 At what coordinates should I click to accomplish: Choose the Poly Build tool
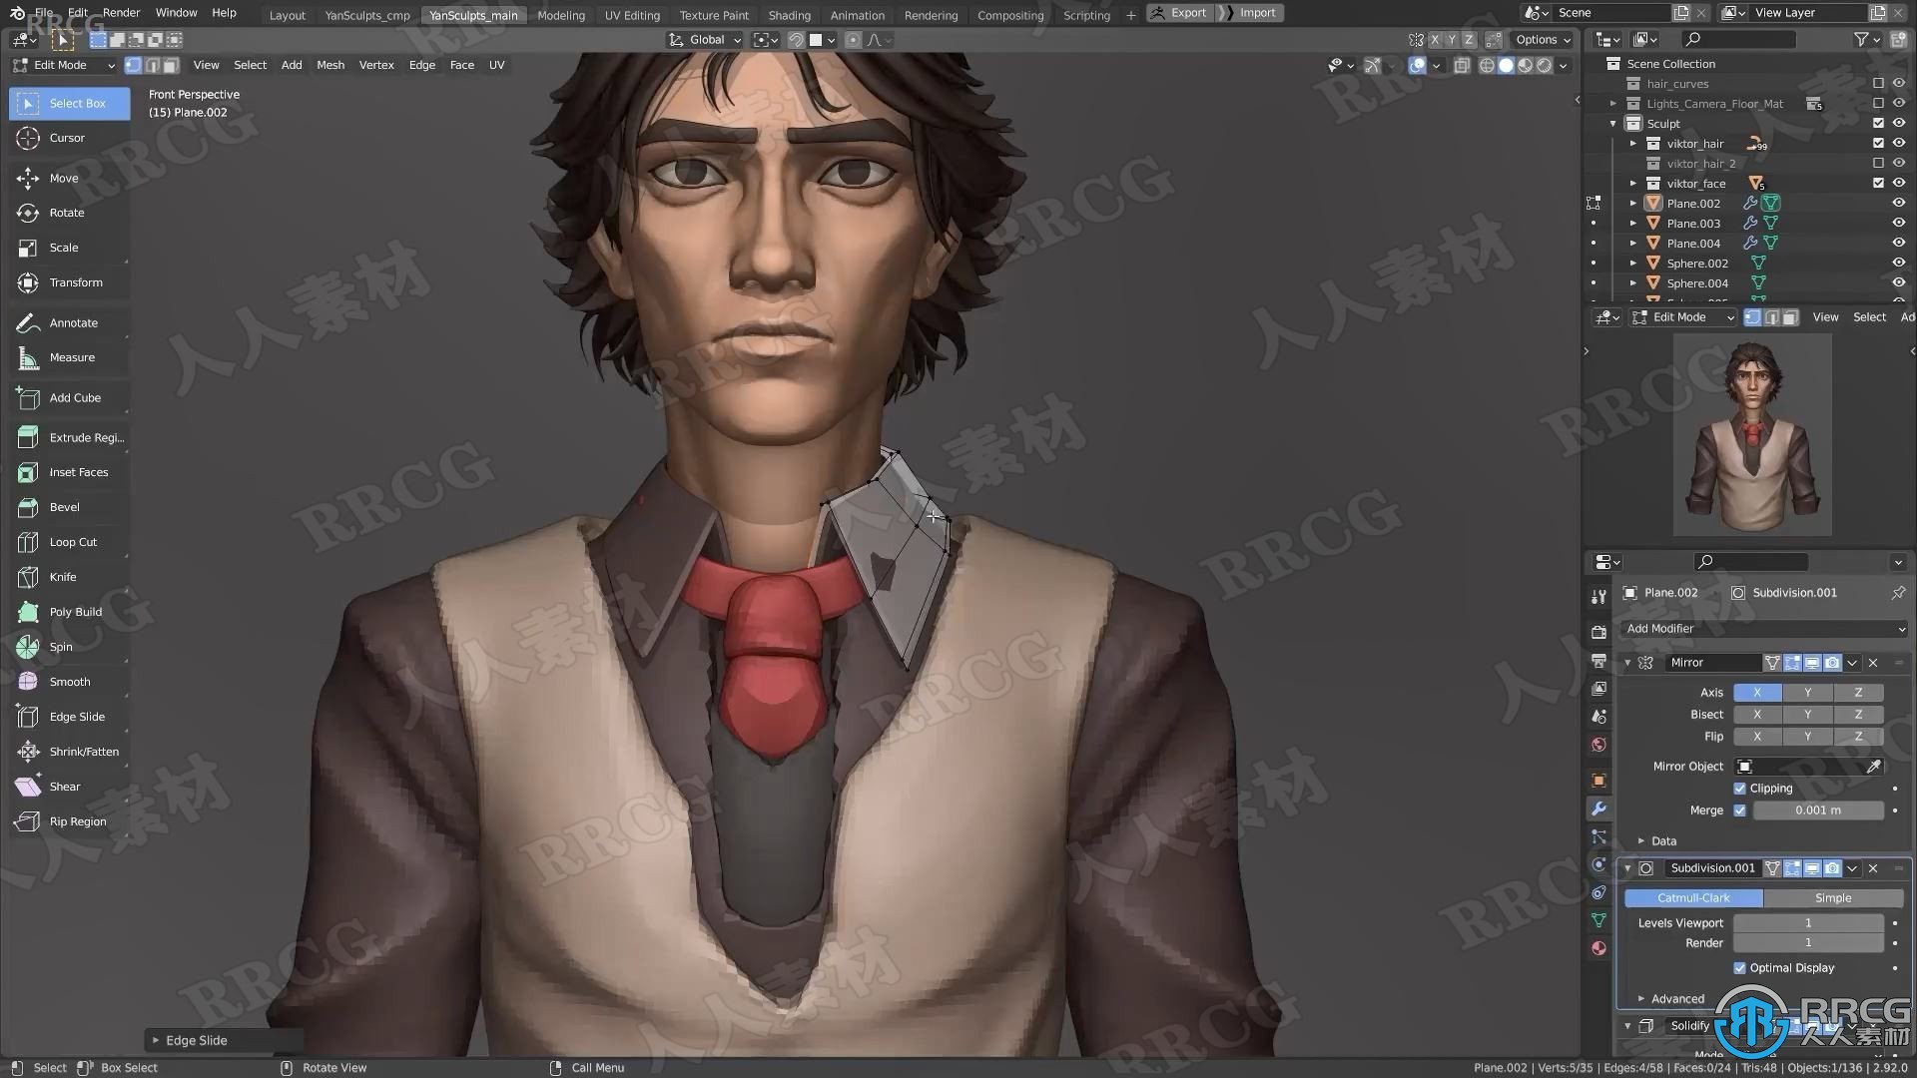point(69,612)
